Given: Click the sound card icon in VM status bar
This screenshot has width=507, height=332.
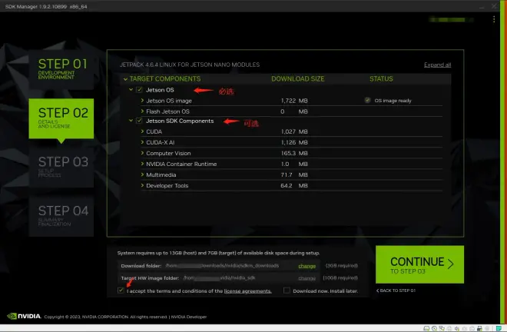Looking at the screenshot, I should point(457,328).
